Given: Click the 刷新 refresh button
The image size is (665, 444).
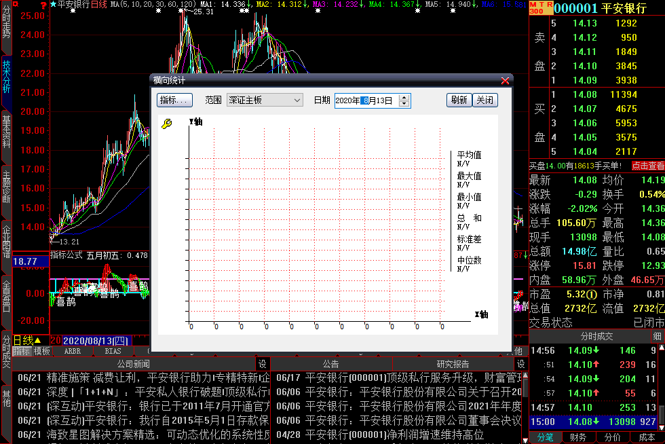Looking at the screenshot, I should coord(459,100).
